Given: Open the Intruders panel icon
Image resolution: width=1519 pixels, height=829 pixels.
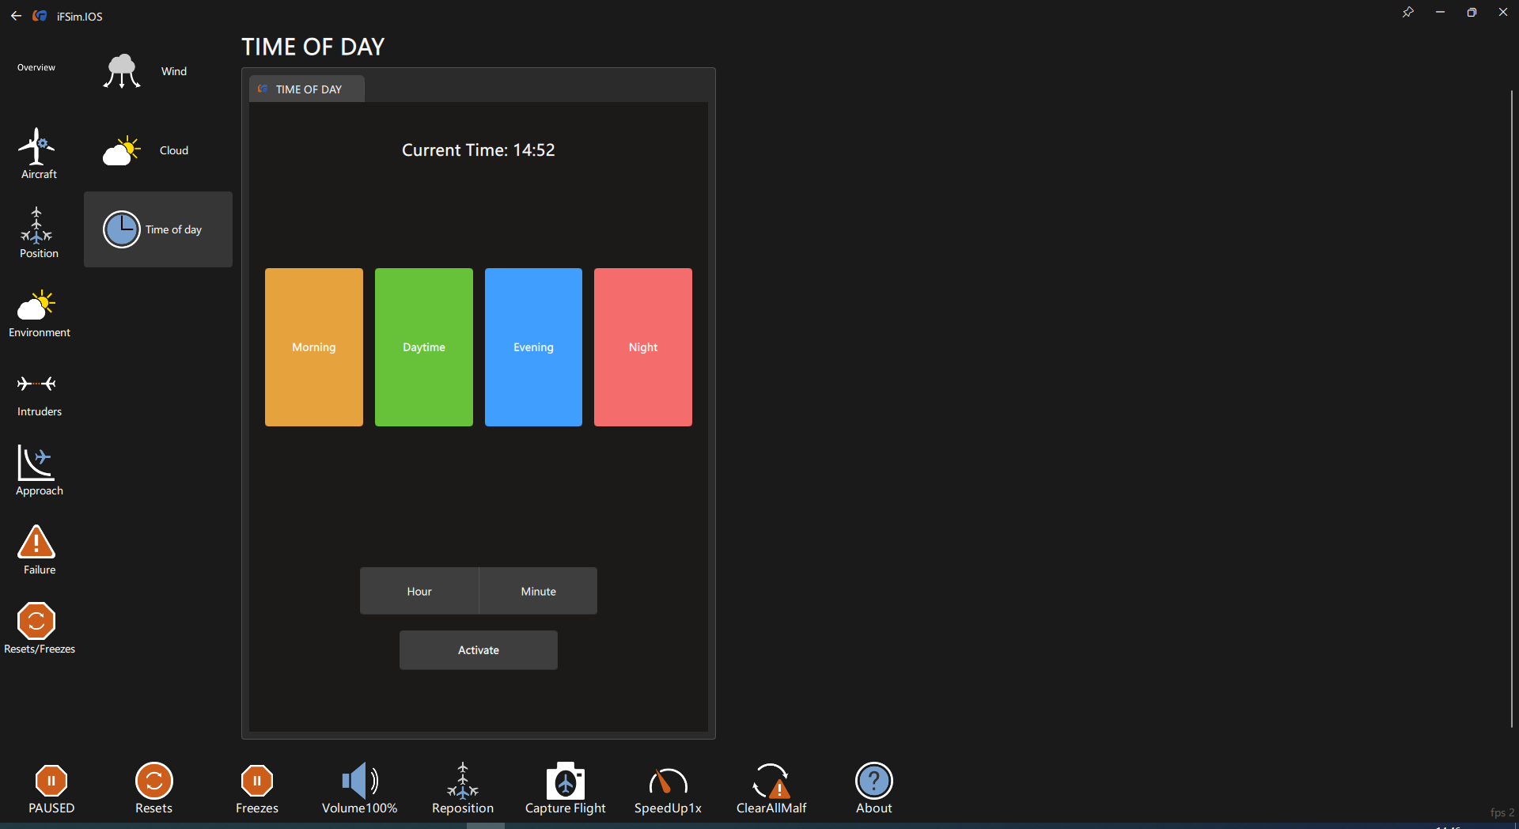Looking at the screenshot, I should [x=37, y=384].
